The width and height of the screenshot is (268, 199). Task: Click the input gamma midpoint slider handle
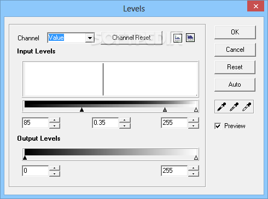point(165,110)
